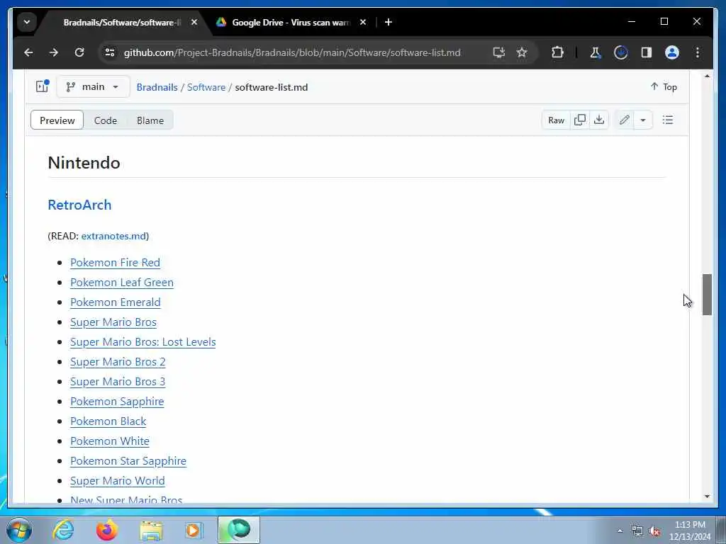This screenshot has width=726, height=544.
Task: Open the main branch selector
Action: [x=93, y=87]
